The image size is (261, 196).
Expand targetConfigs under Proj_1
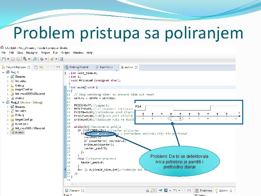pyautogui.click(x=8, y=90)
